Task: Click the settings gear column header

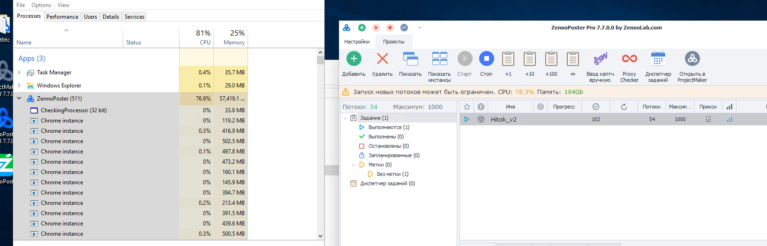Action: click(541, 107)
